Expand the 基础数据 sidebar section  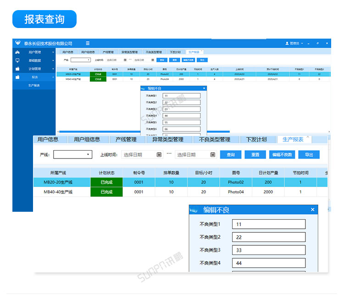tap(53, 60)
